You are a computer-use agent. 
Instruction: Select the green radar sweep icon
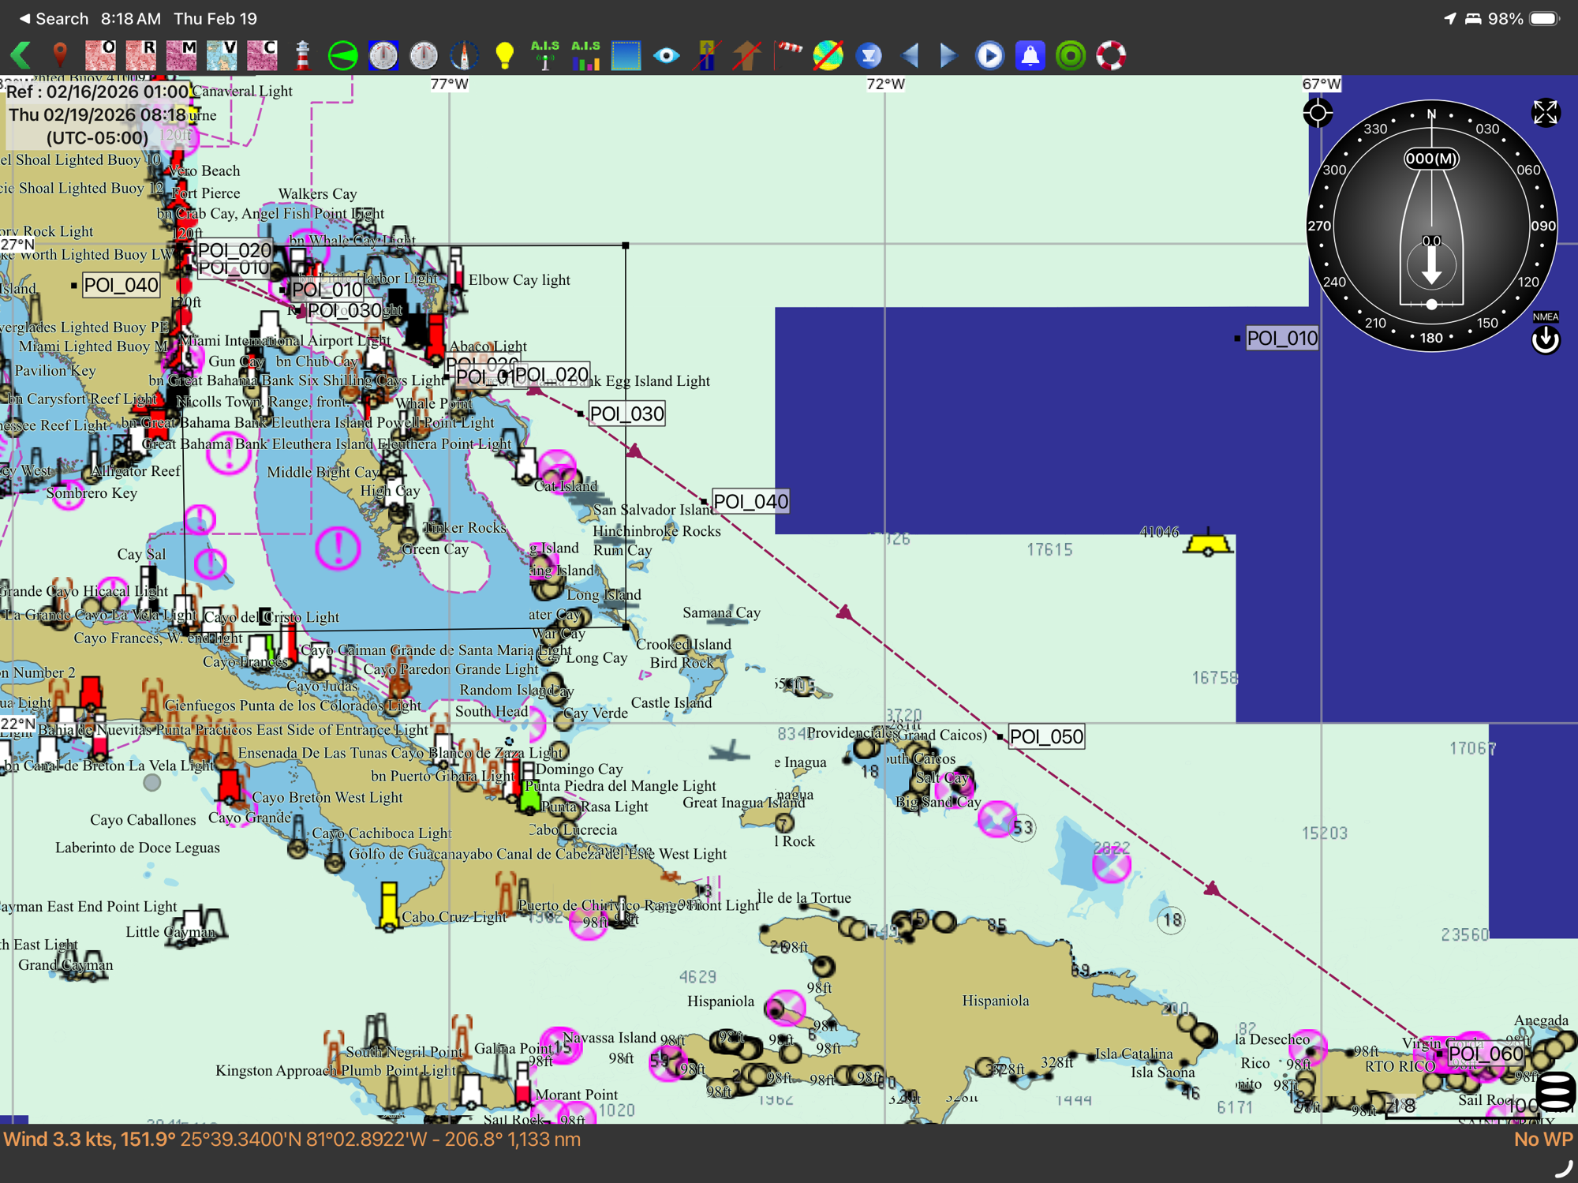pyautogui.click(x=342, y=55)
